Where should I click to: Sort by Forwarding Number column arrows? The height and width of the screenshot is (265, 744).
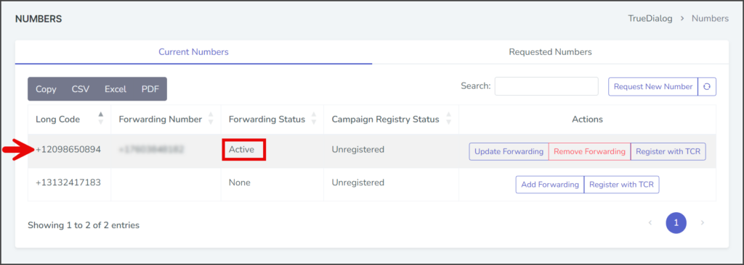point(211,118)
